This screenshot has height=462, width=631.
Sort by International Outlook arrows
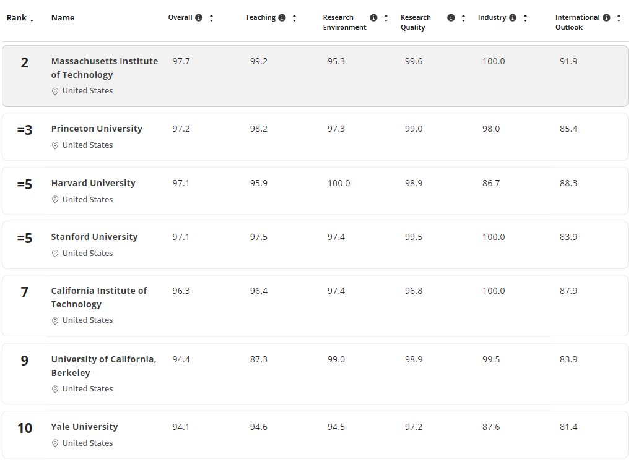619,18
